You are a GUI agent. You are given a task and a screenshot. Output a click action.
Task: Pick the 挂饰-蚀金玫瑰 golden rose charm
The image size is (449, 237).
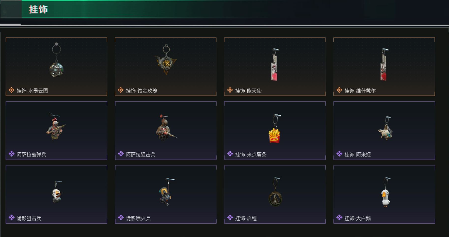click(166, 67)
